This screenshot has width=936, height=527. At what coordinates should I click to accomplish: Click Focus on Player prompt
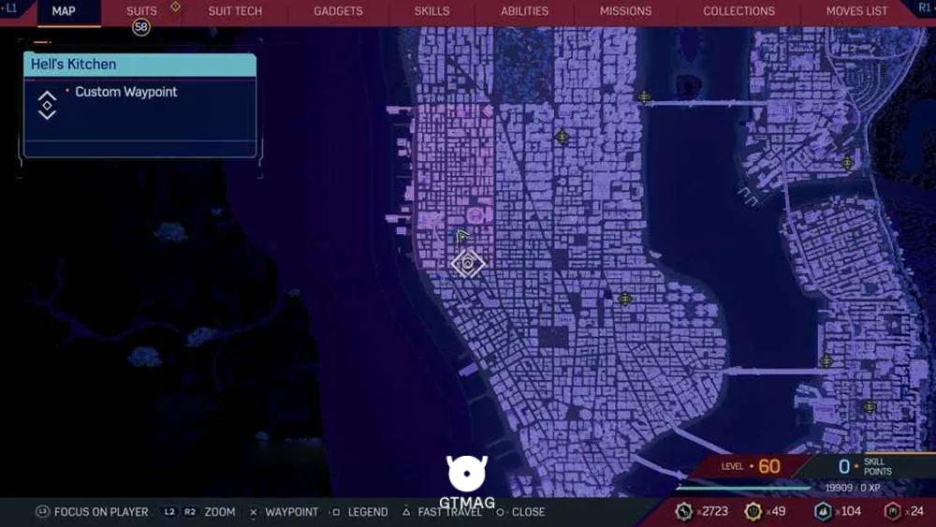click(x=92, y=512)
